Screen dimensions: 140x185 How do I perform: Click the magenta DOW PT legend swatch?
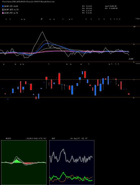(x=3, y=13)
